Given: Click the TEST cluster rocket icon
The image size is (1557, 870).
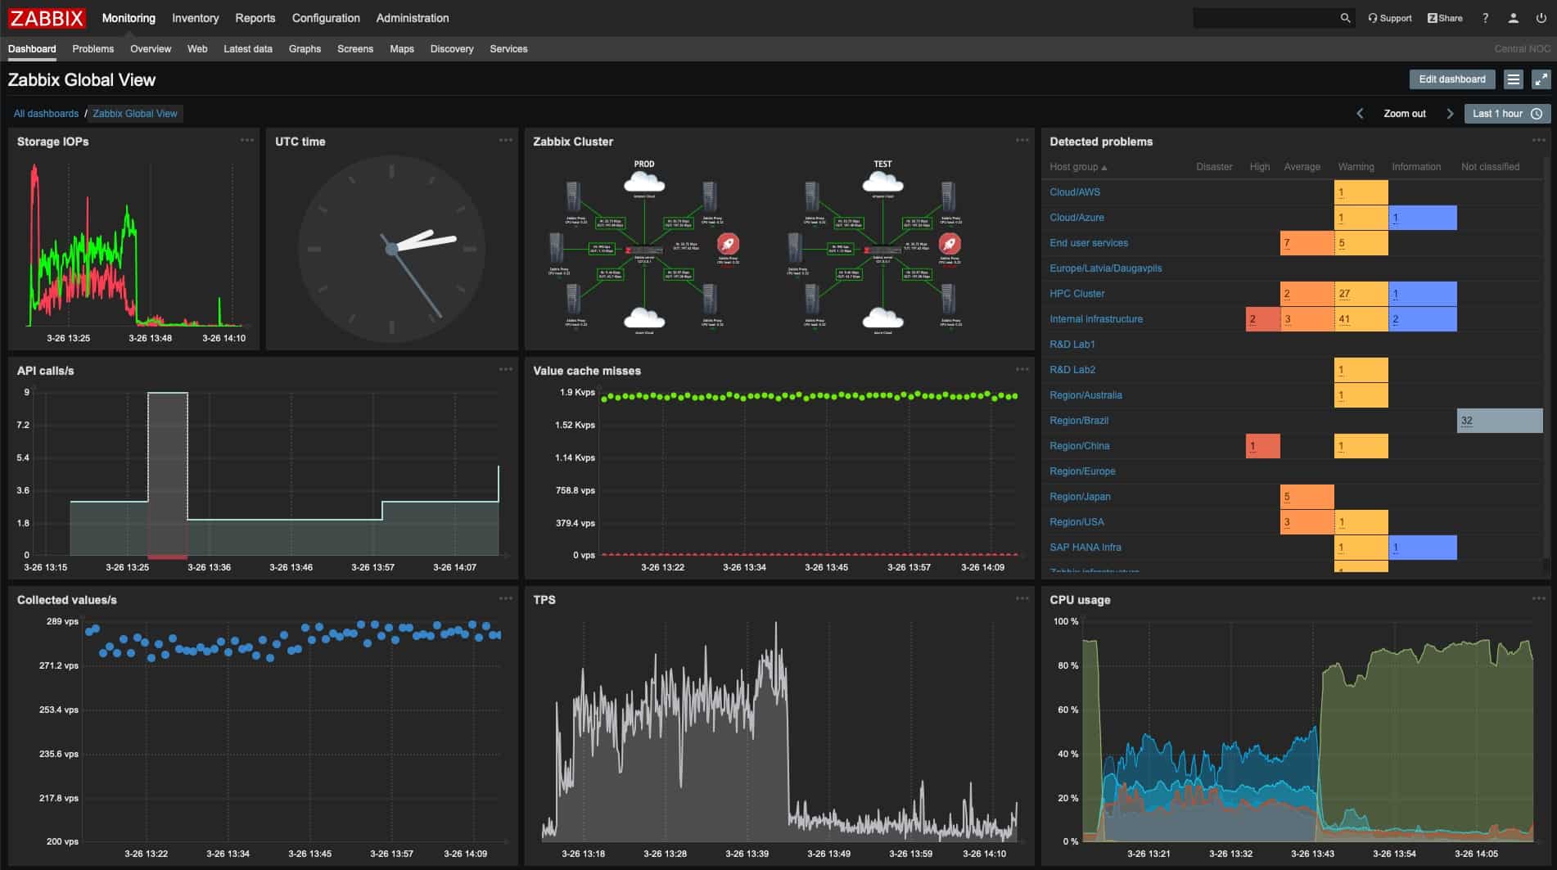Looking at the screenshot, I should 950,244.
